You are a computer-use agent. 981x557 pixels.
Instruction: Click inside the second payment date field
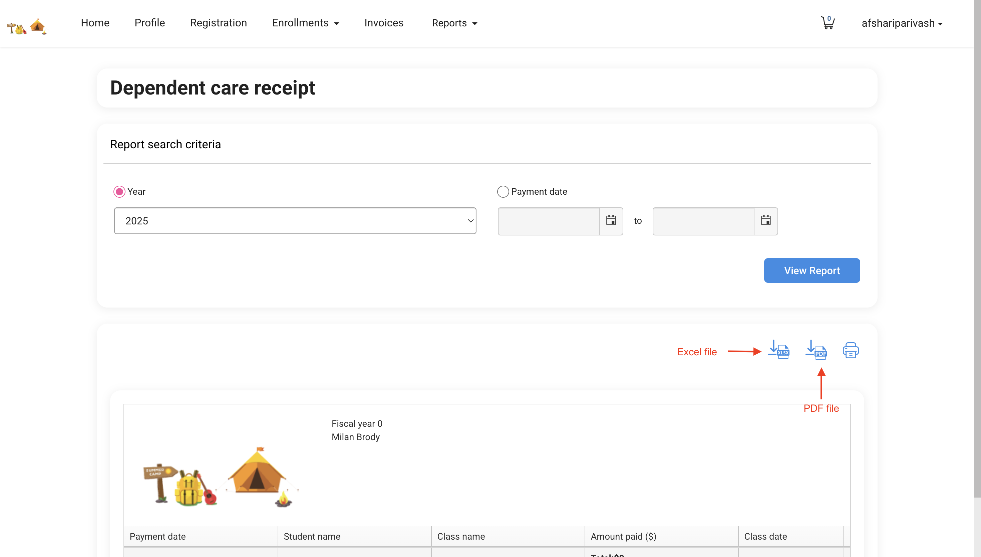click(x=703, y=221)
